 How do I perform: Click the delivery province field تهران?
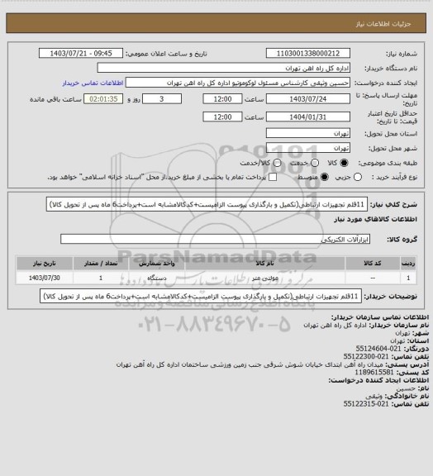pos(308,133)
